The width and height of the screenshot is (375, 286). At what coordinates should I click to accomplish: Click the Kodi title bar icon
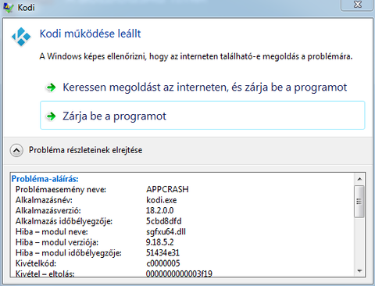pos(8,7)
